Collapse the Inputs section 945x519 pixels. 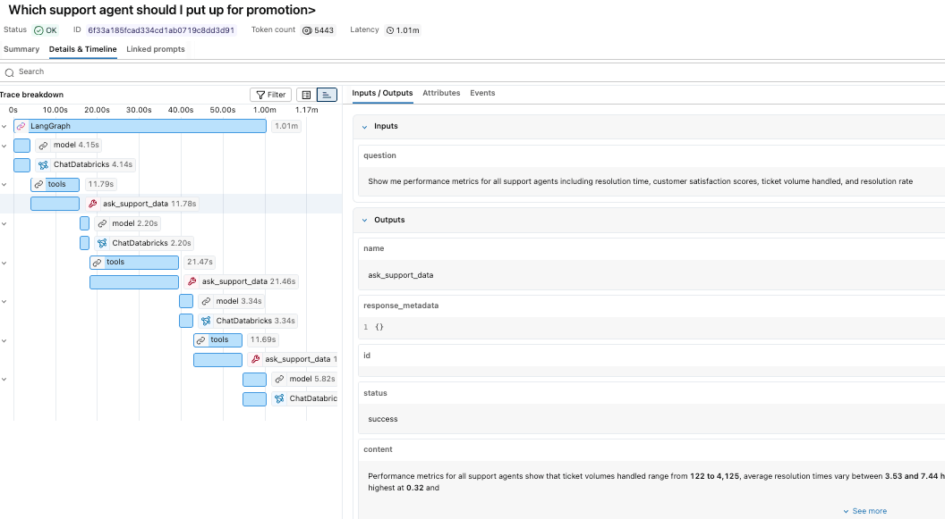tap(364, 127)
